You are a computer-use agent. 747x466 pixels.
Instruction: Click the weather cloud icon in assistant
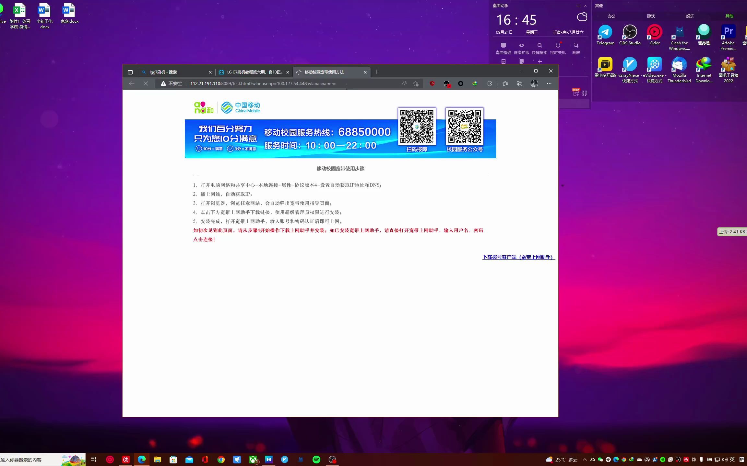point(582,17)
